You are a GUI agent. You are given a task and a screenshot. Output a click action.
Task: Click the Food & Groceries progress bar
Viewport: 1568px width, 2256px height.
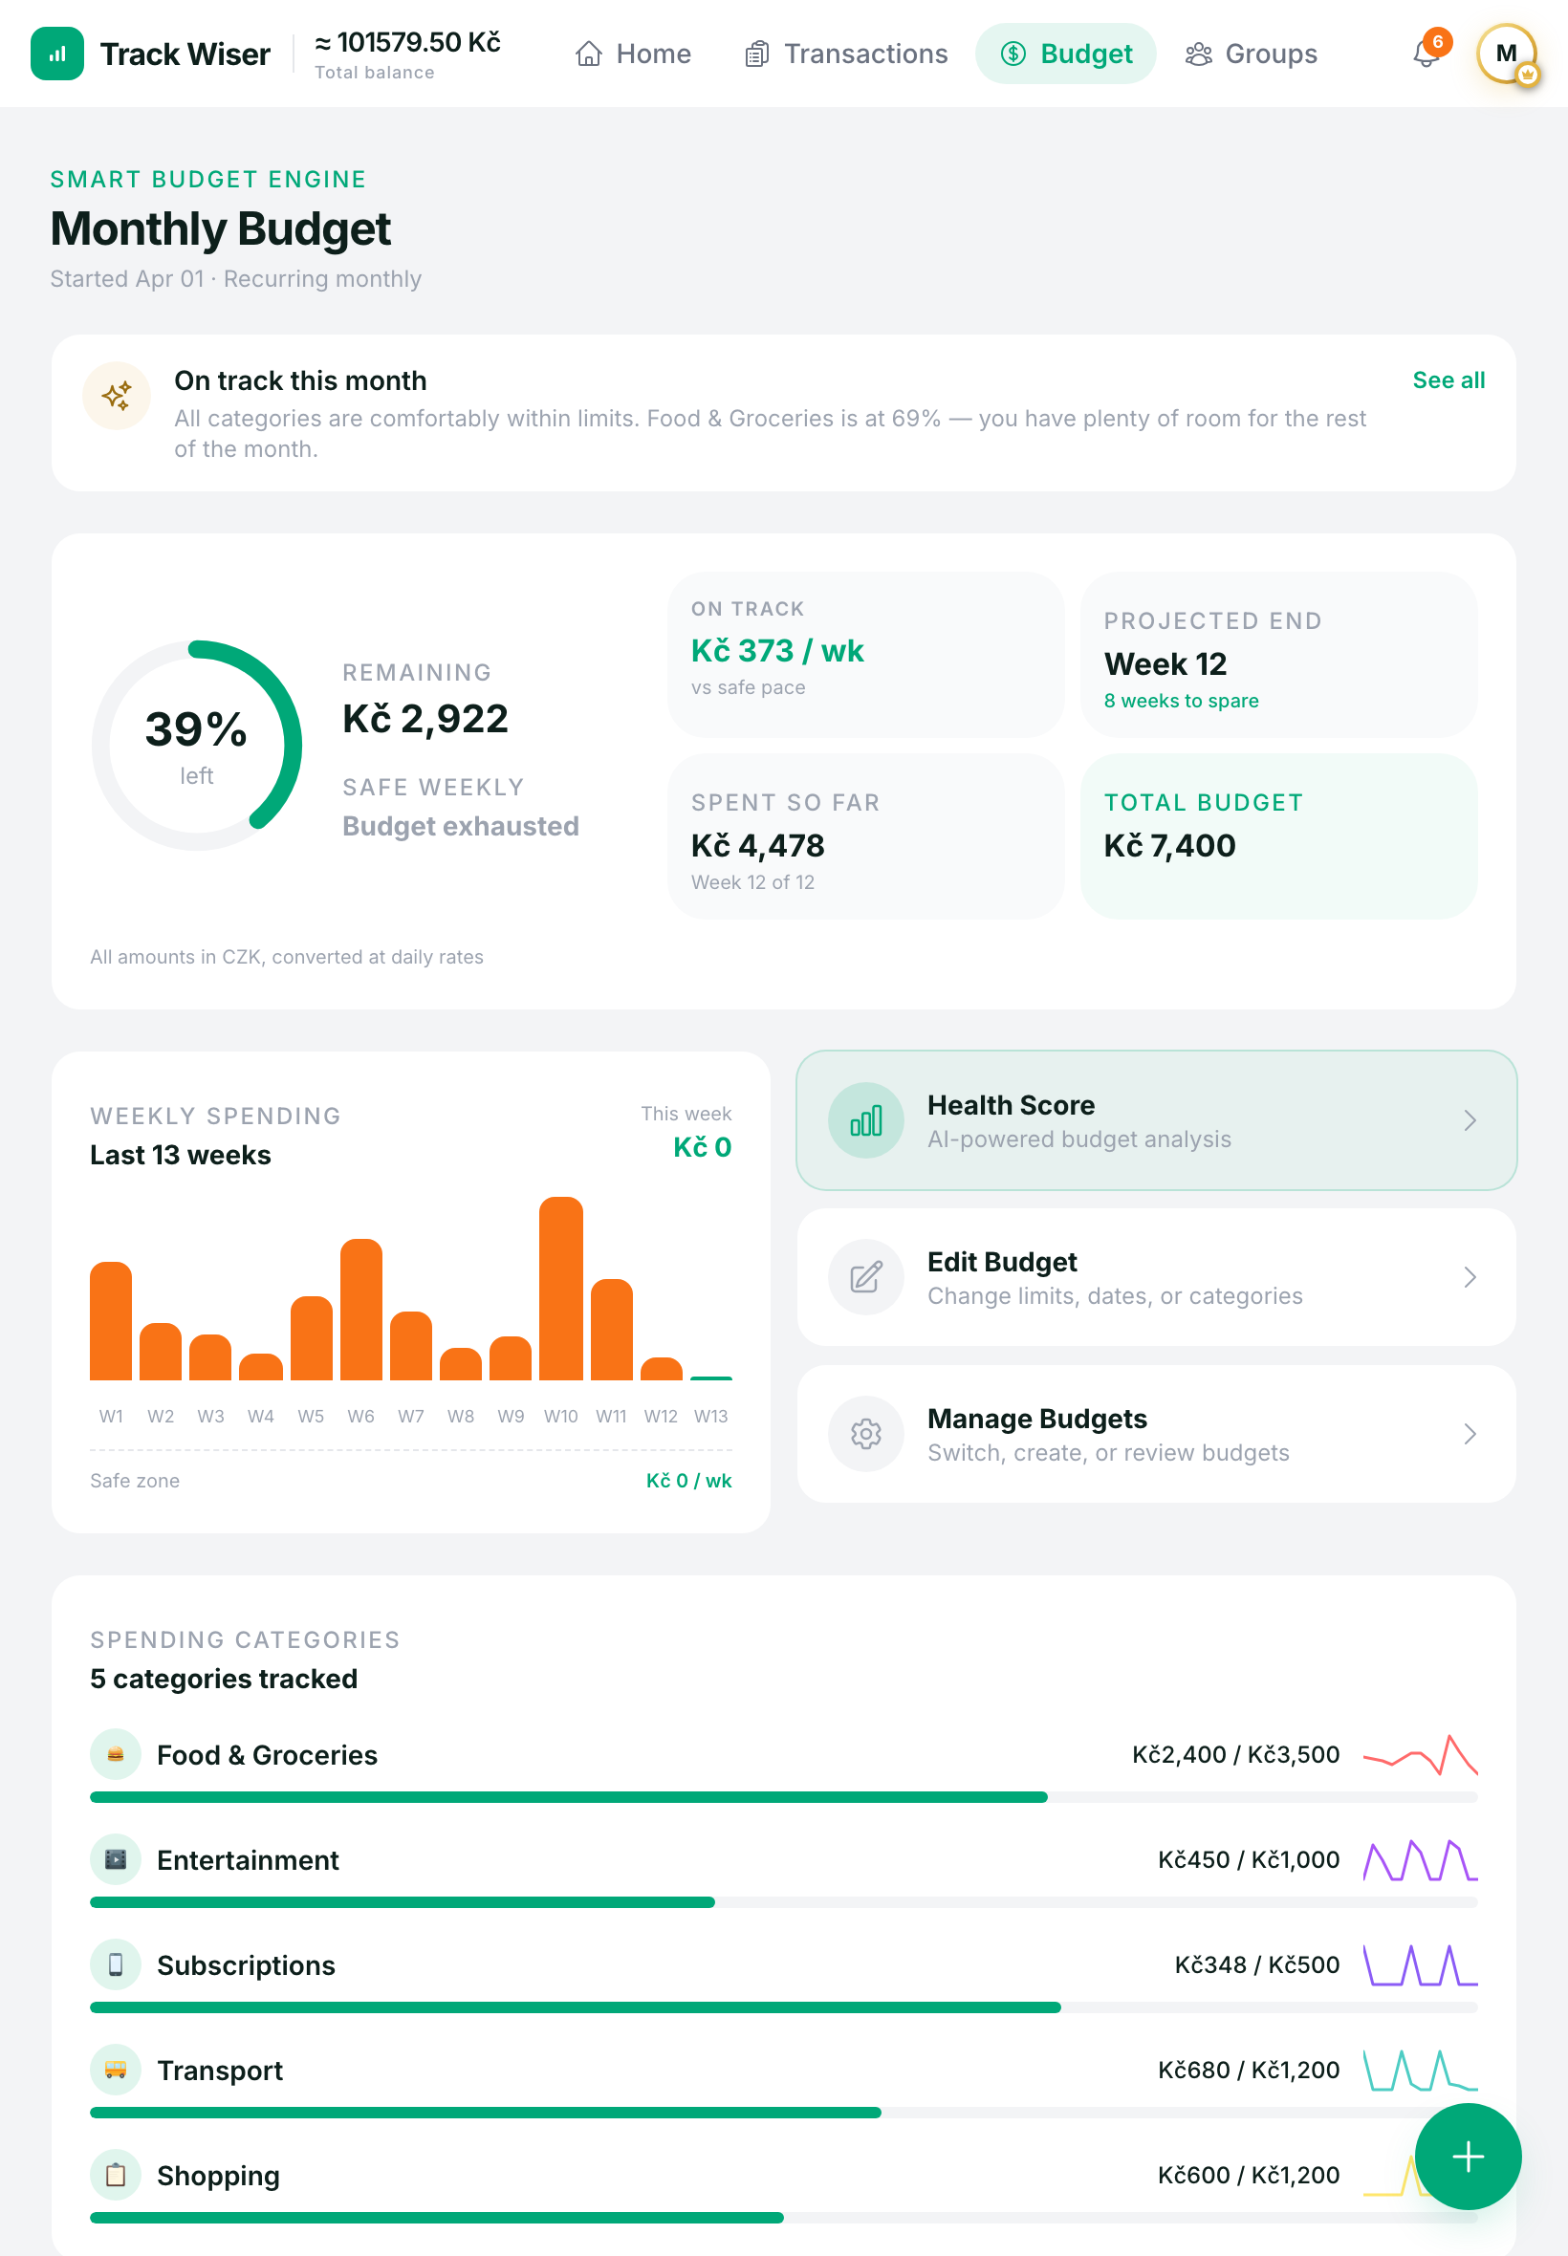coord(783,1796)
